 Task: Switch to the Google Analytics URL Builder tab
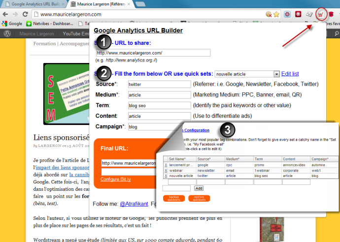[34, 4]
